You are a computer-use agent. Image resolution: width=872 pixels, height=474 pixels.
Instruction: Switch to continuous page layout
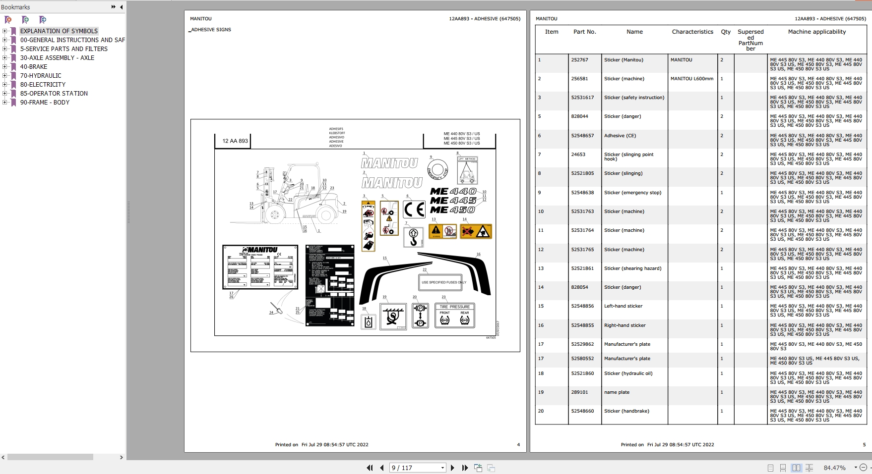tap(783, 468)
